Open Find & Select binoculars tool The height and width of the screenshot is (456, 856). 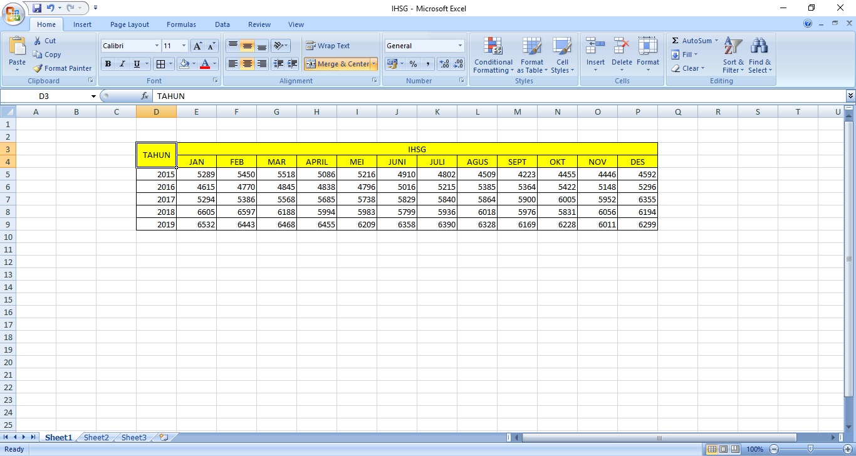pos(759,55)
